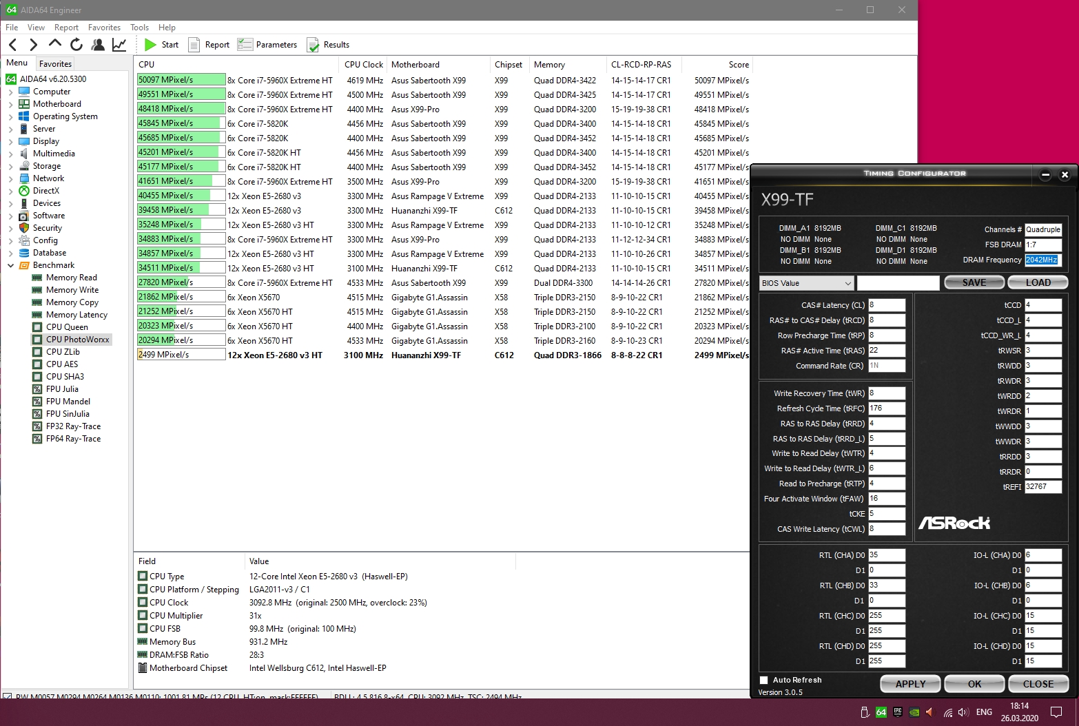Sort by the Score column header

[717, 65]
